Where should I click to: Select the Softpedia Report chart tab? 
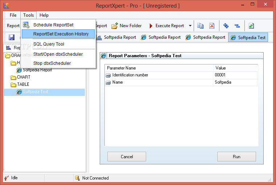pyautogui.click(x=116, y=37)
